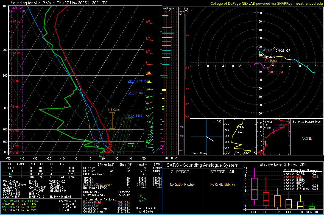Viewport: 324px width, 215px height.
Task: Click the orange square marker on the hodograph
Action: tap(267, 60)
